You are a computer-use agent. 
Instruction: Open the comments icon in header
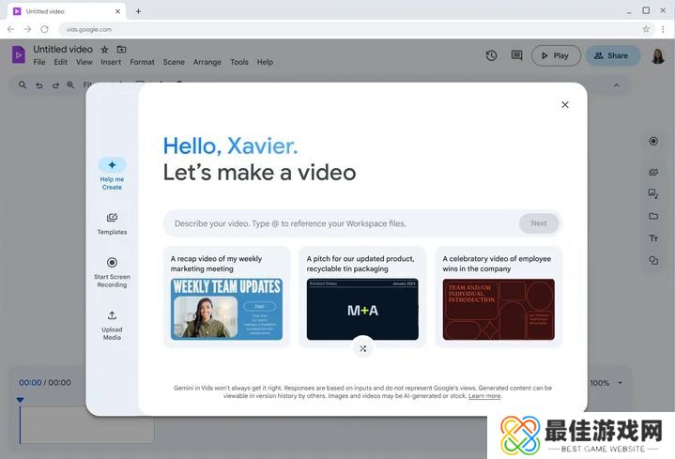[516, 55]
